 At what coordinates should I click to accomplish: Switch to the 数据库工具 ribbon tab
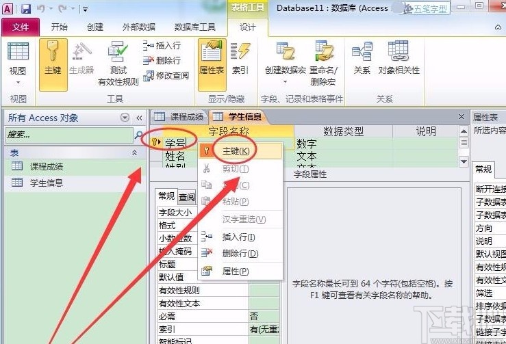click(x=194, y=27)
